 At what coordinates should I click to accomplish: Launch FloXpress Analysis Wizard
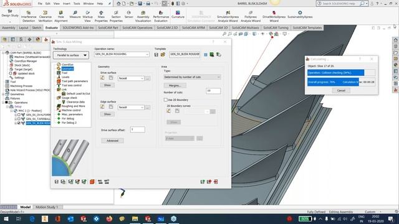(251, 17)
